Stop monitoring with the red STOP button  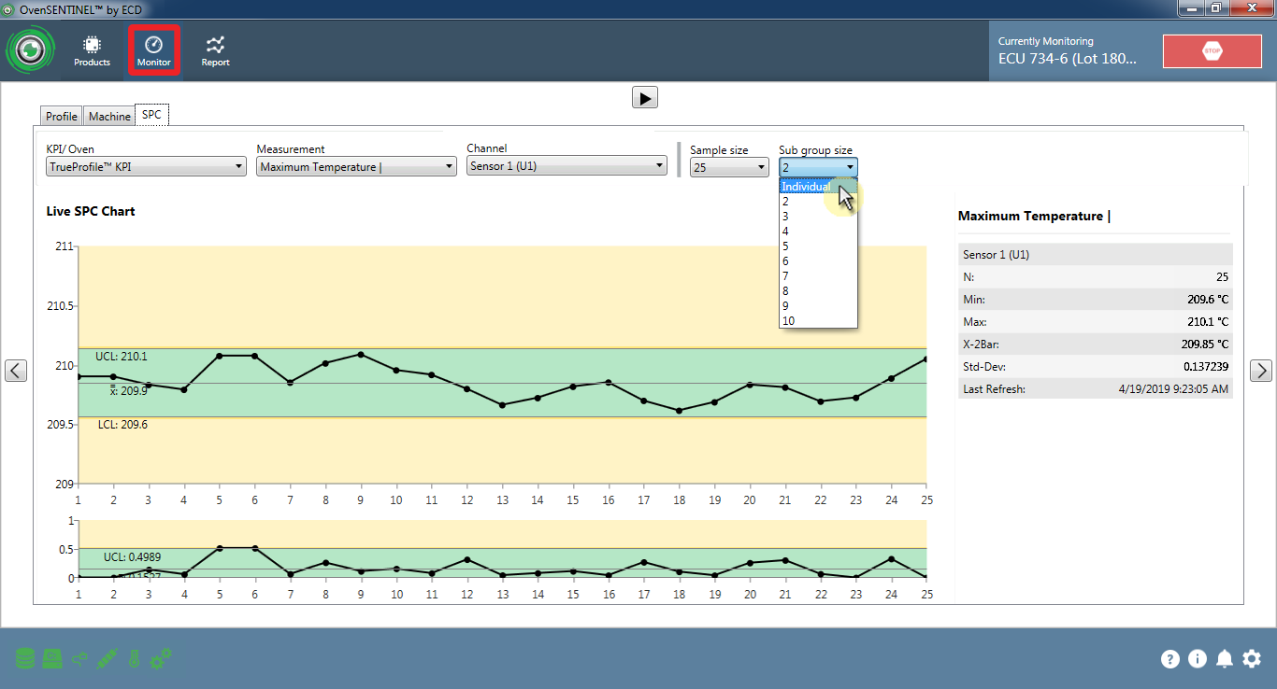pos(1212,51)
